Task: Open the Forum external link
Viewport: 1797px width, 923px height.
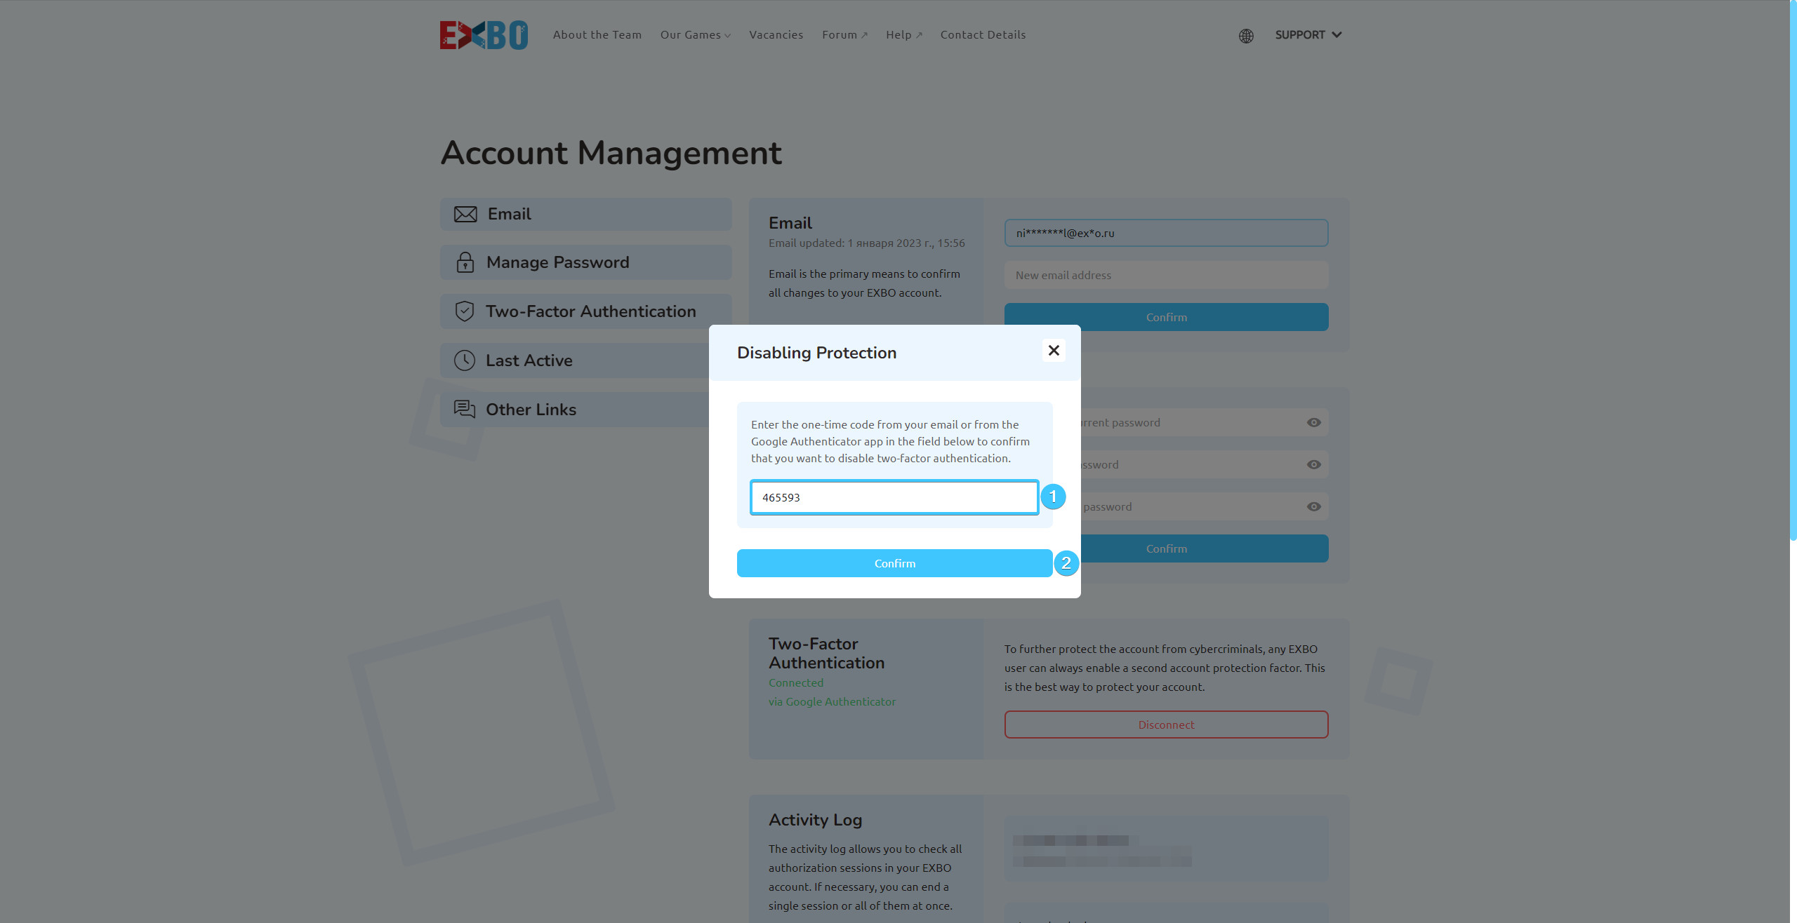Action: 844,35
